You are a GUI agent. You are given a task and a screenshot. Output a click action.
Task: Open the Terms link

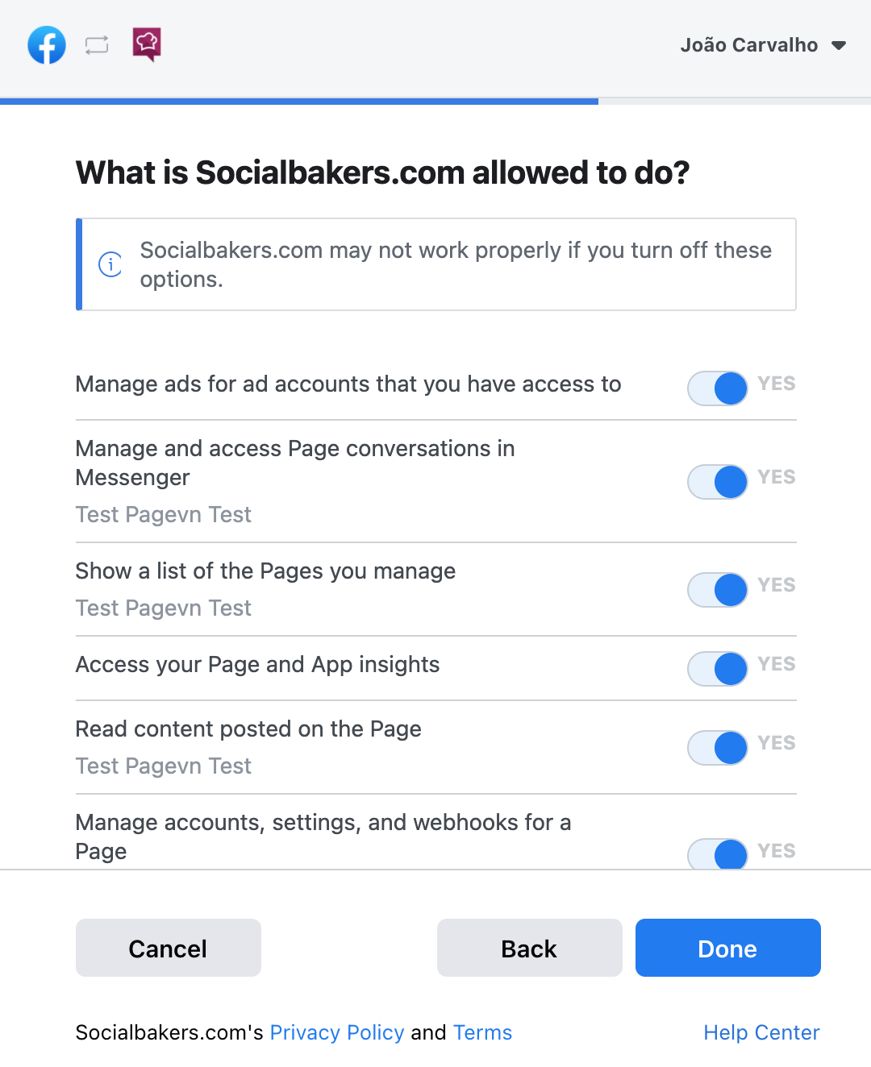pyautogui.click(x=482, y=1032)
